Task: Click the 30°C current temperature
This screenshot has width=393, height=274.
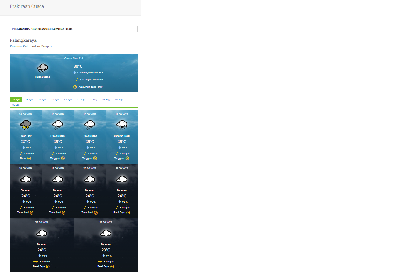Action: click(78, 66)
